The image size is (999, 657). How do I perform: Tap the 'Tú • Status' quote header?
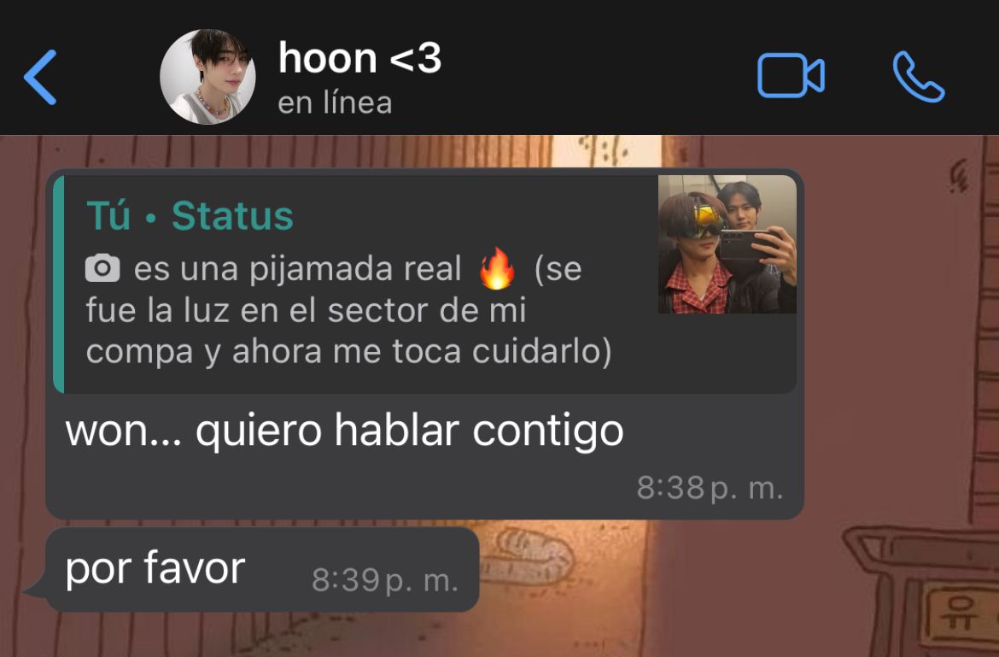pos(190,215)
